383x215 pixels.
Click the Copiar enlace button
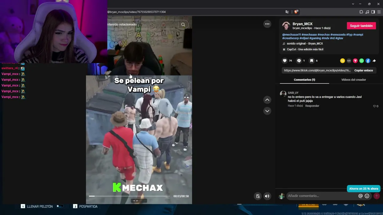364,70
